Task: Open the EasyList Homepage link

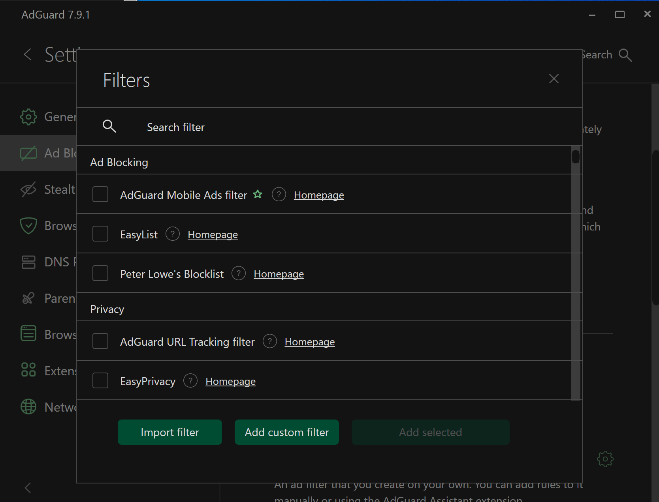Action: (x=213, y=234)
